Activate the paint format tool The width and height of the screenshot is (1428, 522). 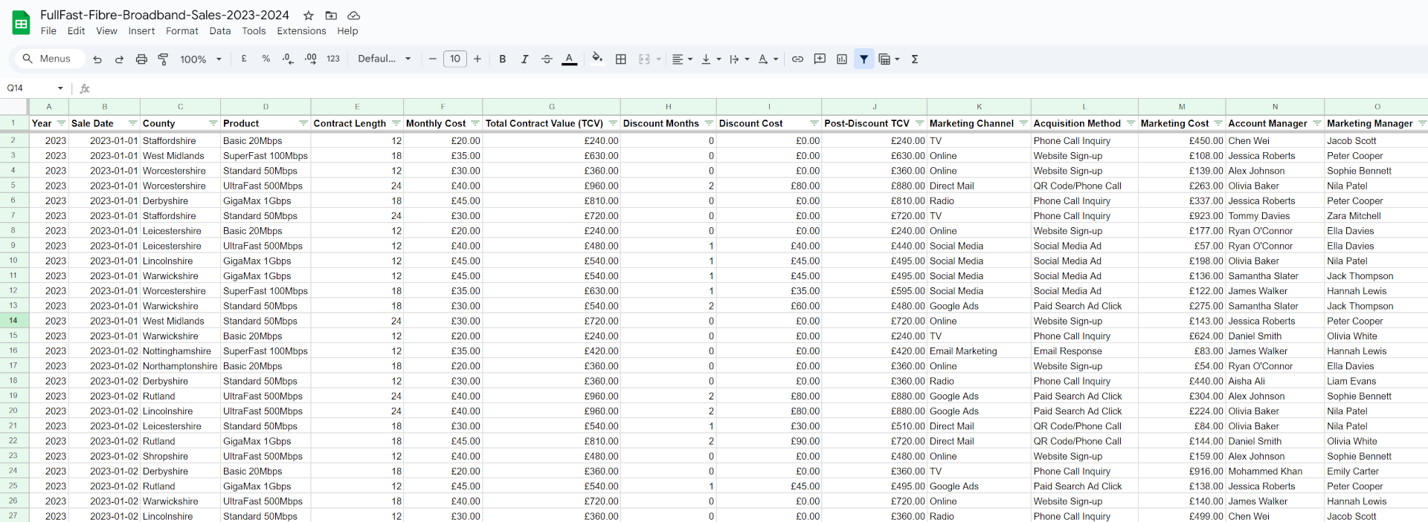163,59
